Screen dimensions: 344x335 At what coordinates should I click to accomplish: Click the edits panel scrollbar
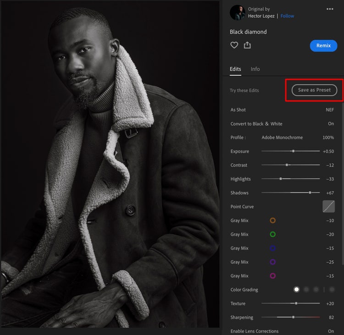click(x=343, y=184)
